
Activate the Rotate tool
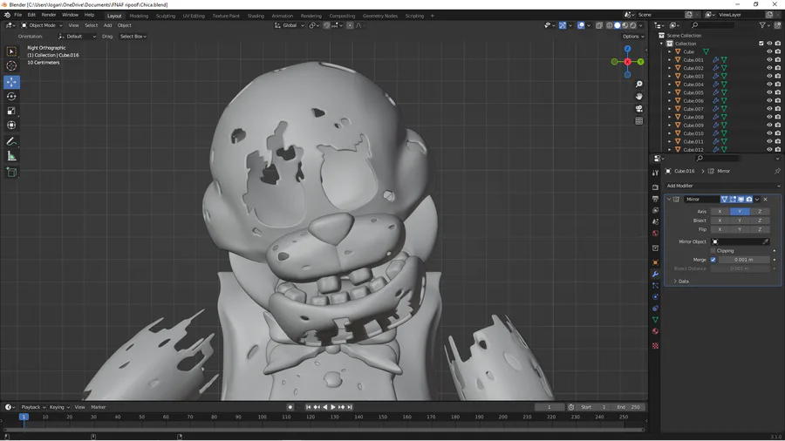[x=11, y=97]
